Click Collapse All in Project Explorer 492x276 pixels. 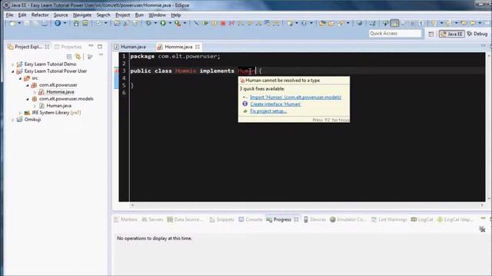tap(69, 56)
